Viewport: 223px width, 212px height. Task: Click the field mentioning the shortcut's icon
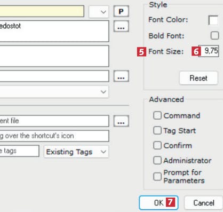point(54,136)
